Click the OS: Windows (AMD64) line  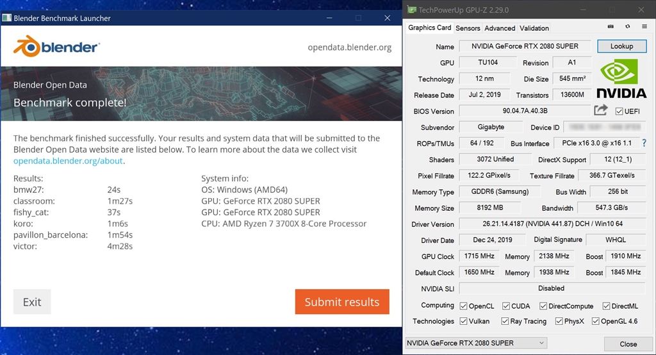point(244,190)
